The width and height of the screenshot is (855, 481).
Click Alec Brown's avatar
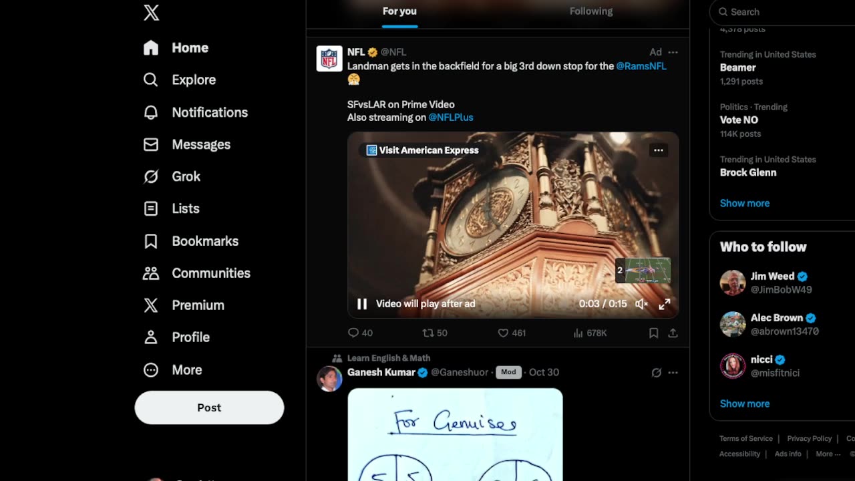[x=733, y=324]
